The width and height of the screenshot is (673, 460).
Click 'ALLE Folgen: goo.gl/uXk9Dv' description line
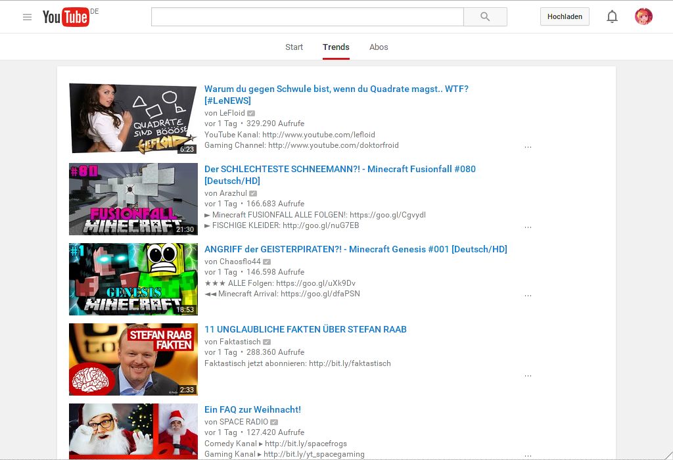[x=280, y=283]
